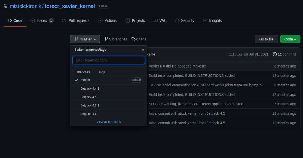Image resolution: width=303 pixels, height=158 pixels.
Task: Switch to the Projects tab
Action: pyautogui.click(x=135, y=20)
